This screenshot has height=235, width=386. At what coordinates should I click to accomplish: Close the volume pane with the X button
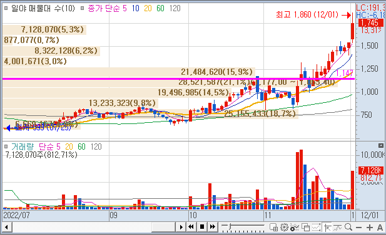click(x=381, y=146)
